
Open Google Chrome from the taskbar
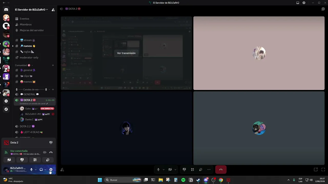(221, 180)
